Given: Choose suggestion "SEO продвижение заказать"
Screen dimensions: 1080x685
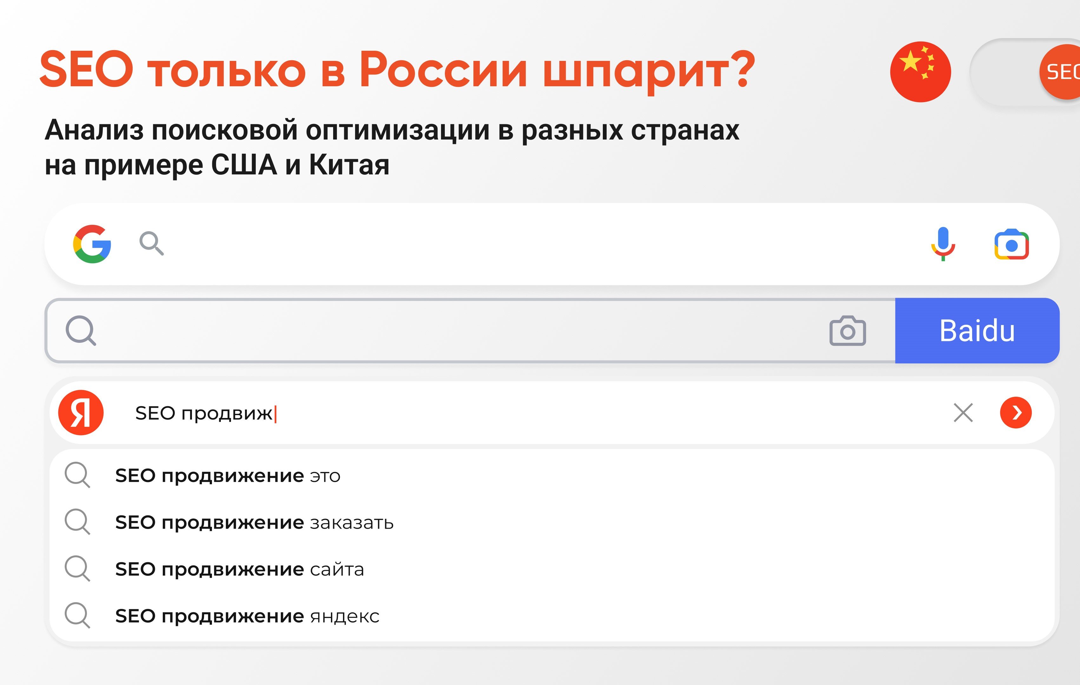Looking at the screenshot, I should [254, 522].
